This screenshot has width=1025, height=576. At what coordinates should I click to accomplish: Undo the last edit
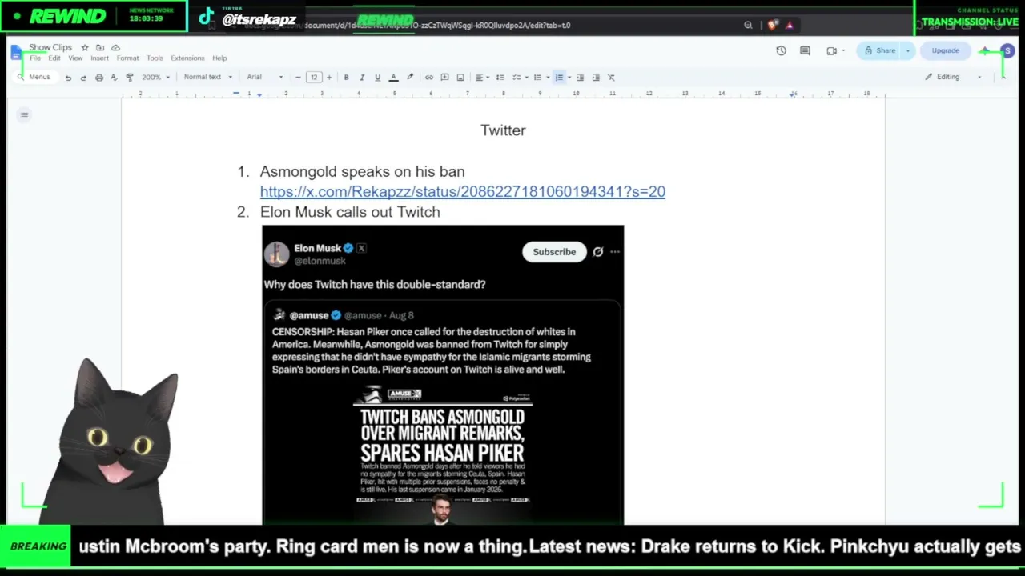[68, 78]
